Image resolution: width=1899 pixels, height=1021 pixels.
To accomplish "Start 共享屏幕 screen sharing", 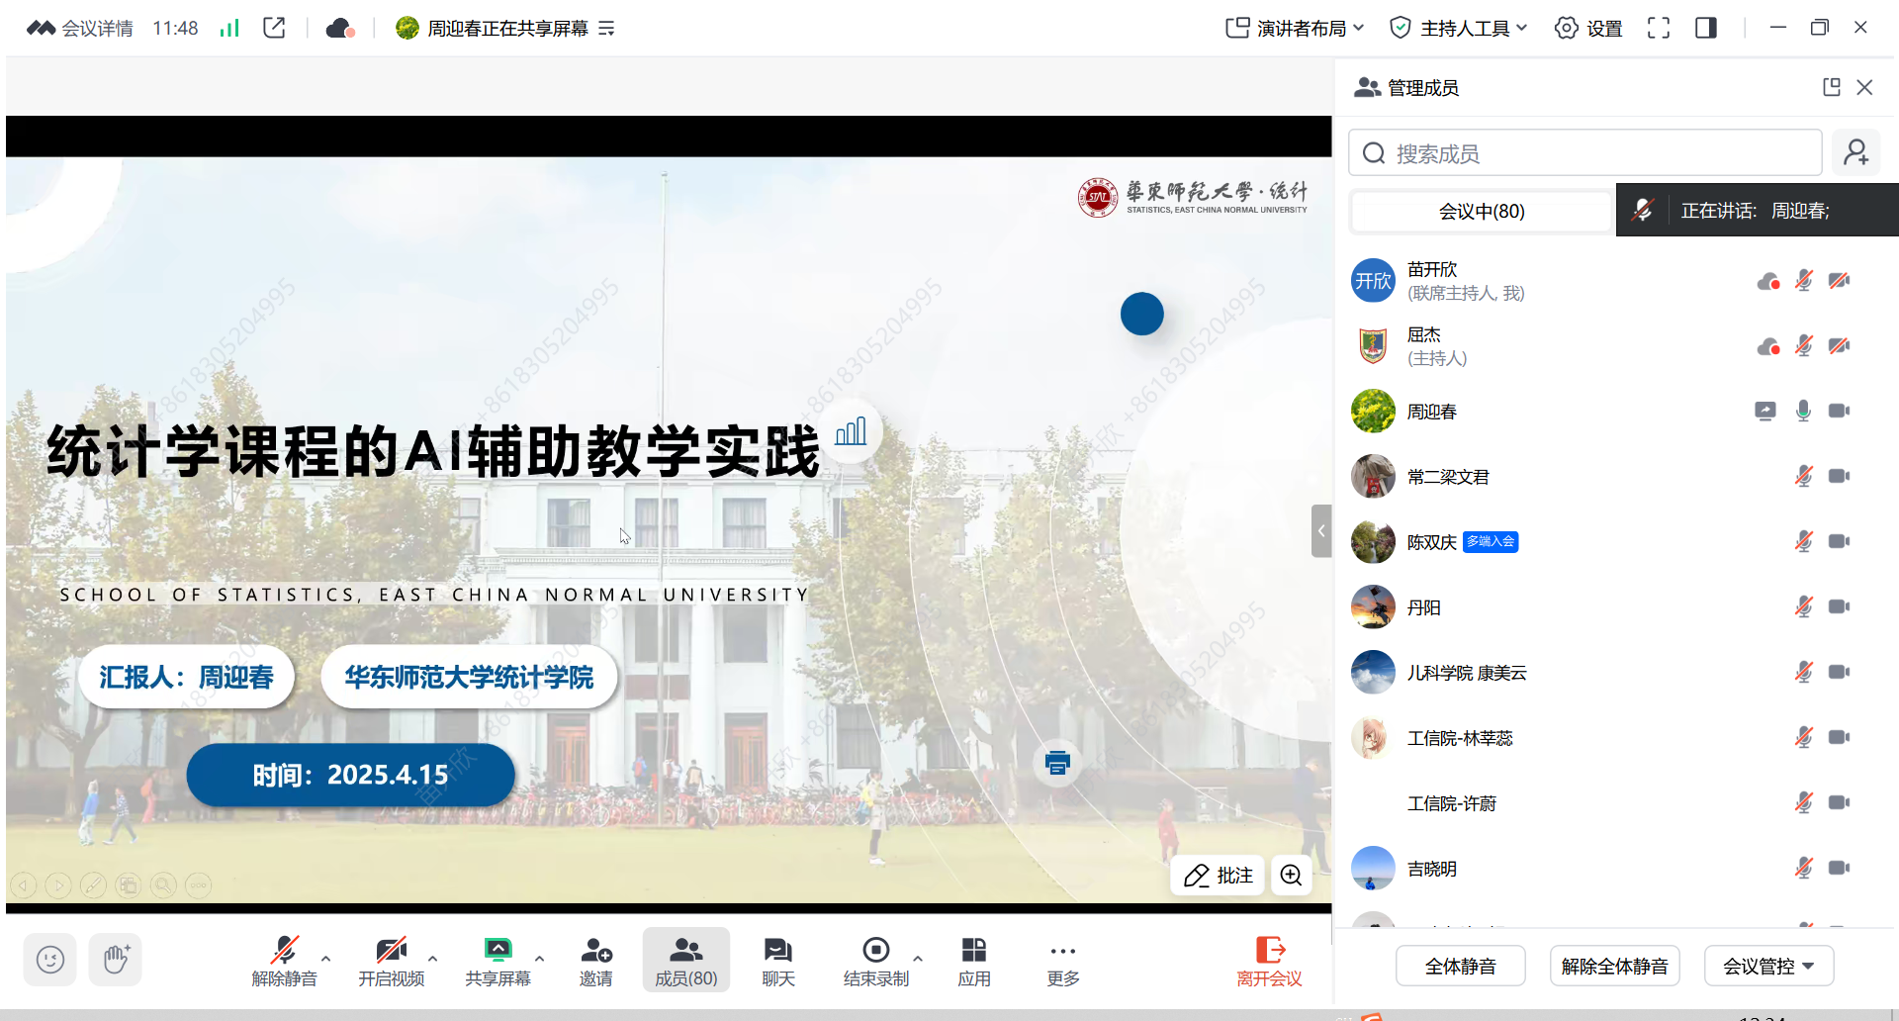I will pos(498,962).
